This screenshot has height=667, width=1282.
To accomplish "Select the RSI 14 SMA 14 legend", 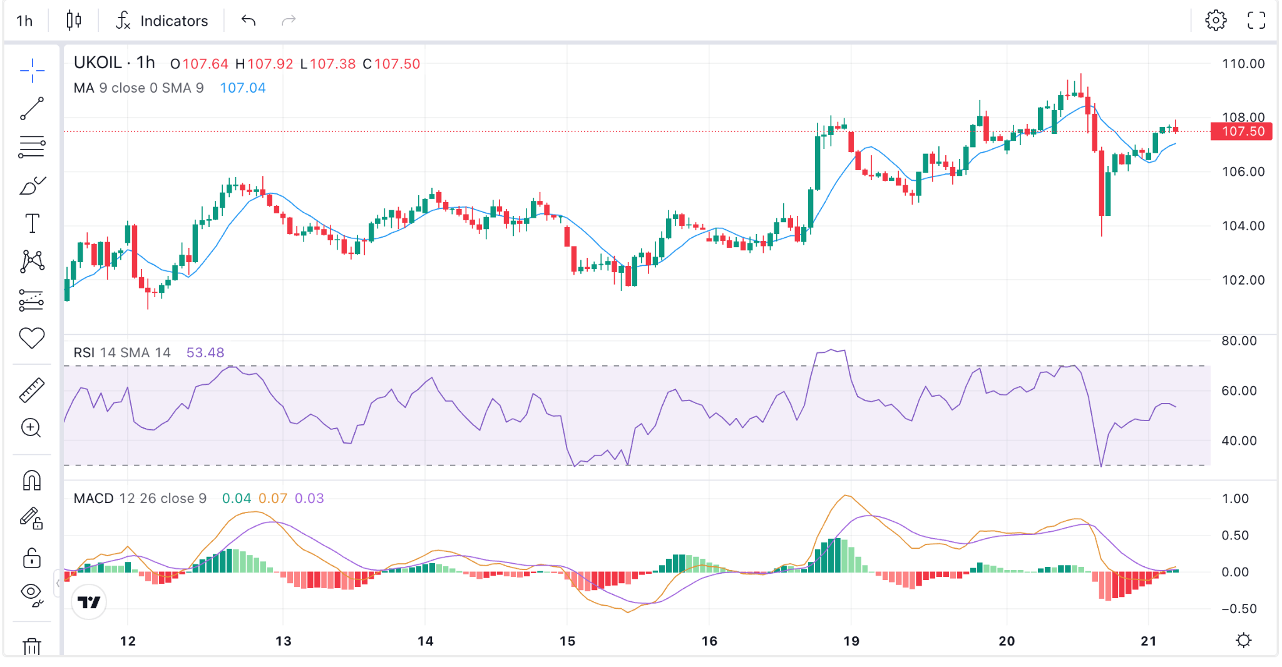I will tap(122, 353).
